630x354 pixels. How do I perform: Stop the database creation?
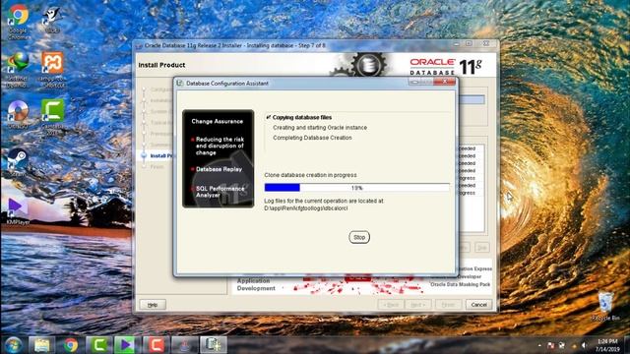pos(359,237)
